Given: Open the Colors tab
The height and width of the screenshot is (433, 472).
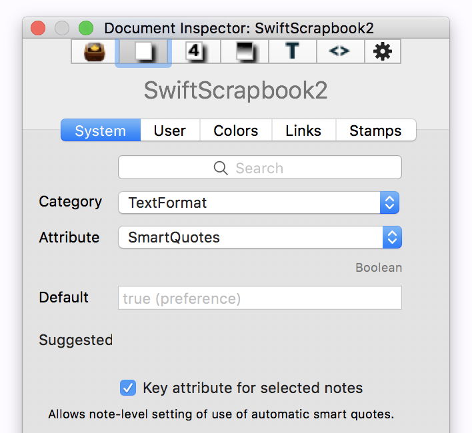Looking at the screenshot, I should (236, 131).
